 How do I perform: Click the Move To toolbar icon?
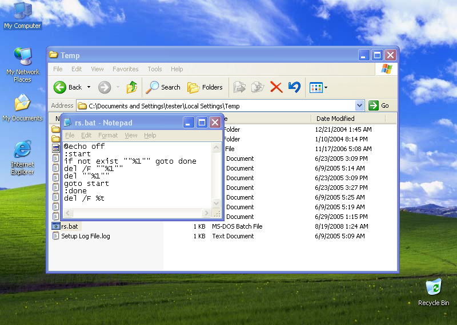(239, 87)
